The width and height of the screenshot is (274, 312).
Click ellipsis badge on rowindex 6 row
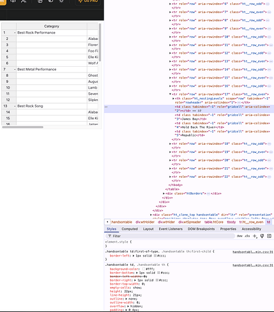(x=268, y=4)
